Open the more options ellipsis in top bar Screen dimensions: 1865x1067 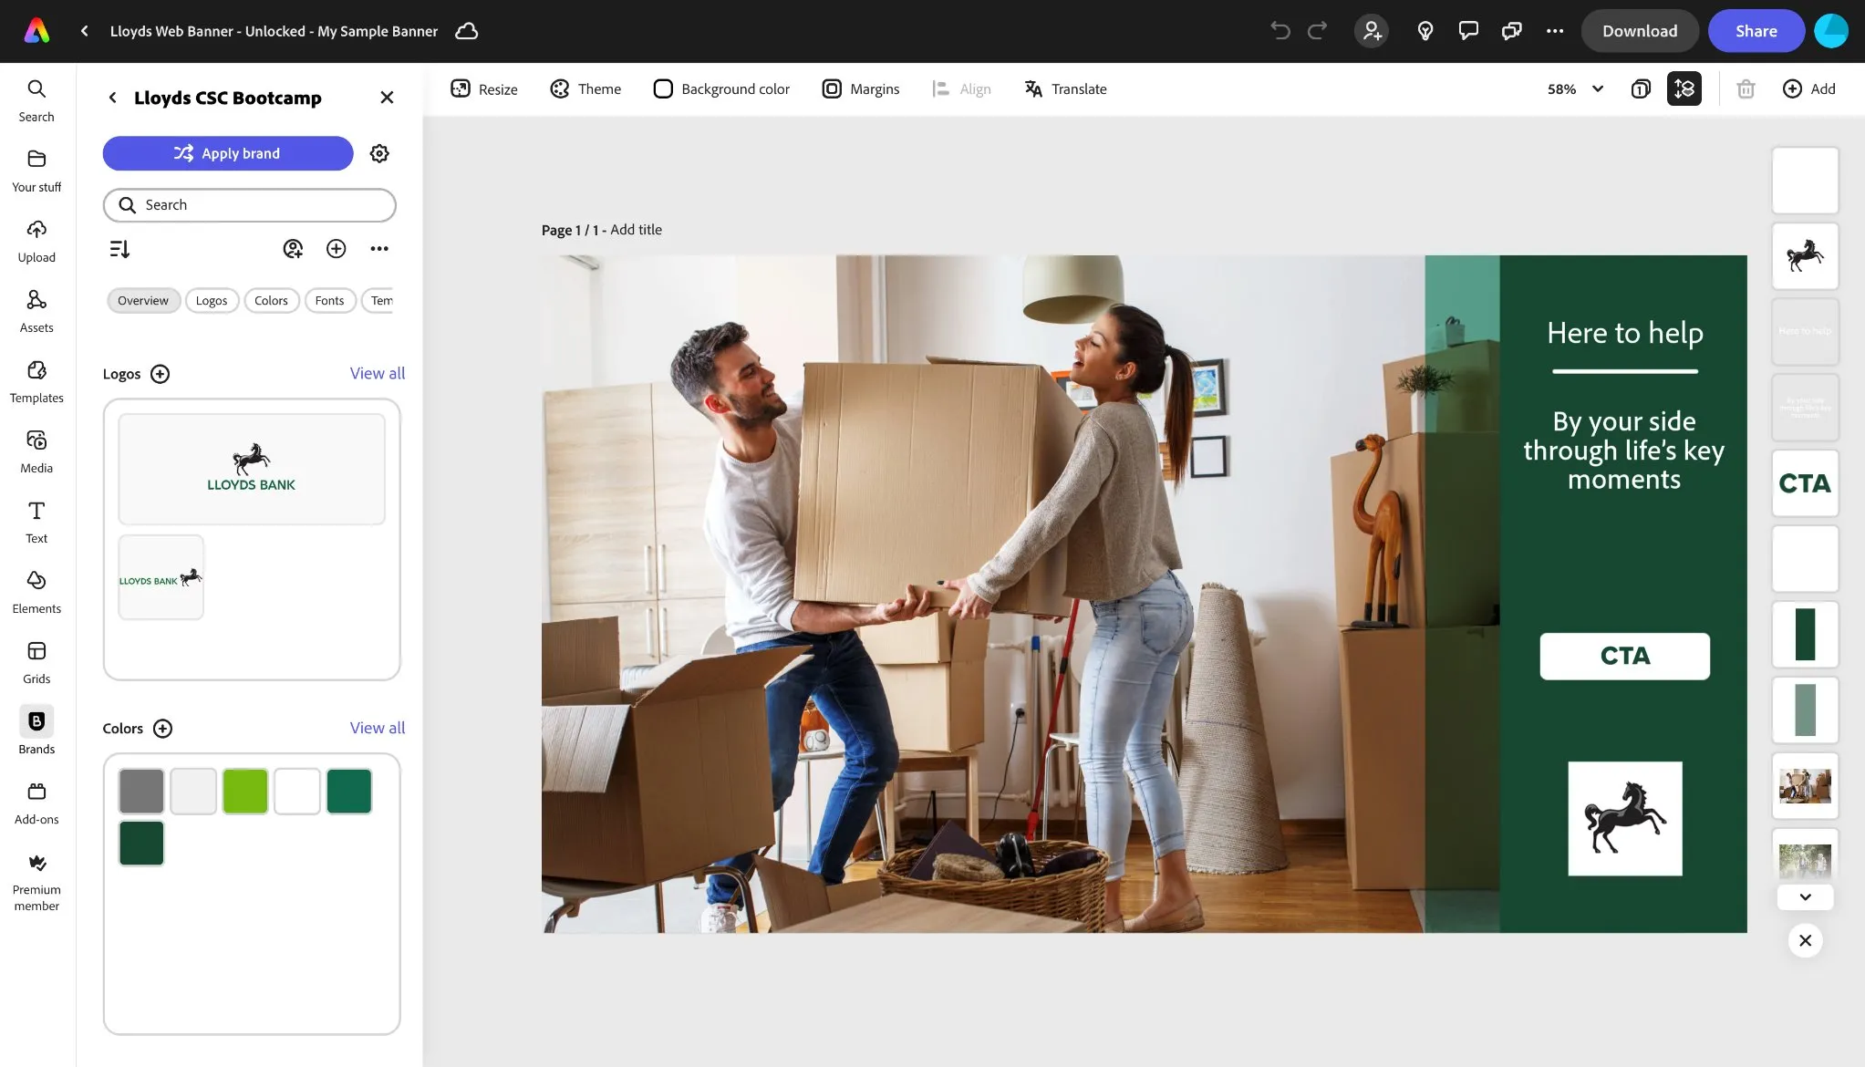pos(1555,31)
